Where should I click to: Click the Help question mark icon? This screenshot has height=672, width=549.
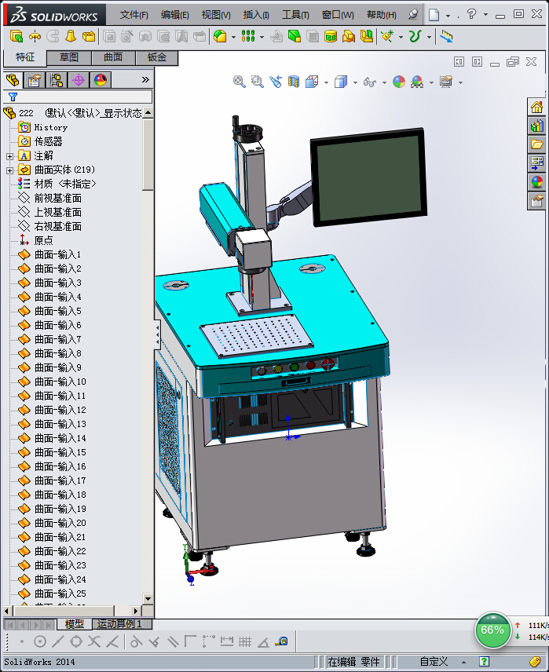471,14
